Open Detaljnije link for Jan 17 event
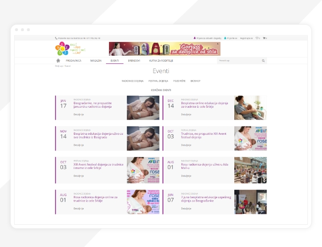This screenshot has width=322, height=247. click(x=79, y=114)
